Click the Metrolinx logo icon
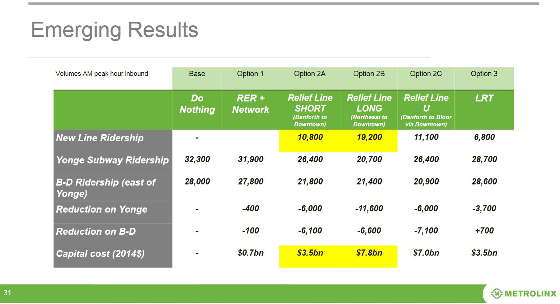Viewport: 560px width, 304px height. click(497, 294)
